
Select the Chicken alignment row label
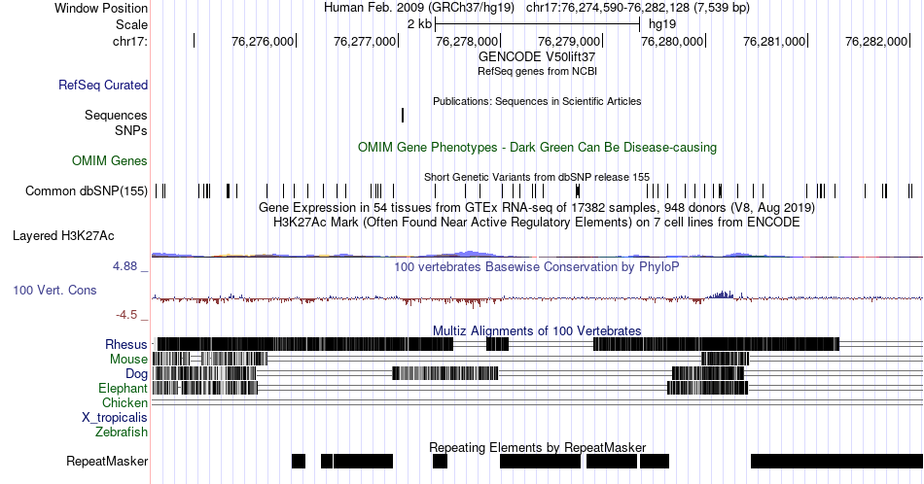pos(124,402)
